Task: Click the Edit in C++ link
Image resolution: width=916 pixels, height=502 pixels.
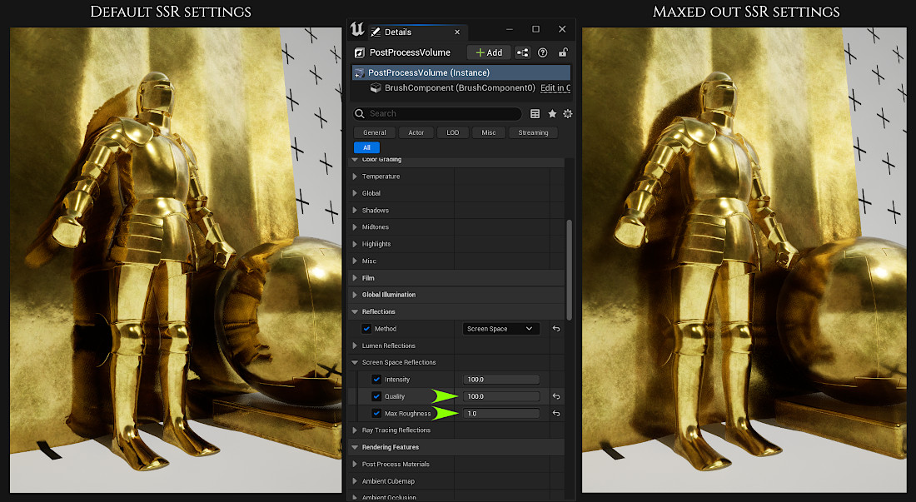Action: point(555,88)
